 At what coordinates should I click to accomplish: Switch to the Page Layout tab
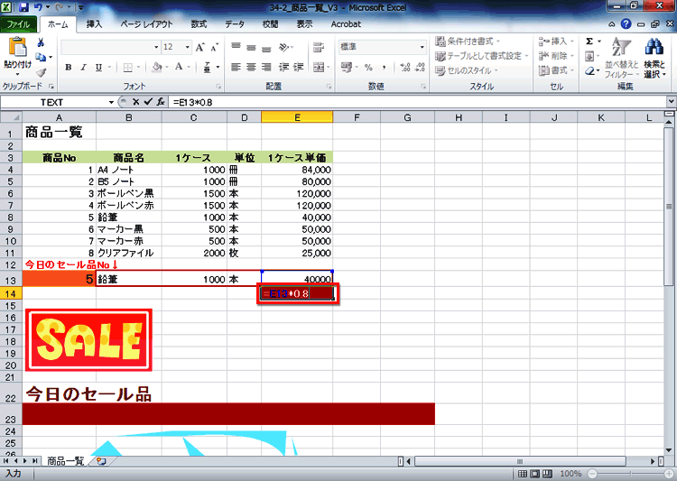click(147, 24)
